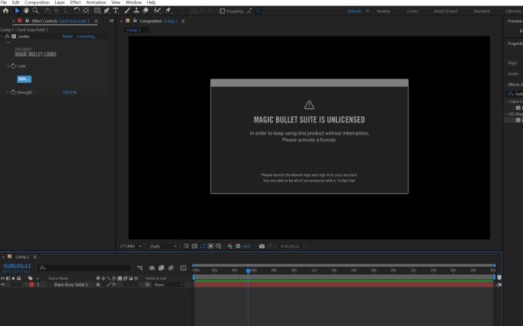Click the Reset link for Looks effect
The image size is (523, 326).
[x=68, y=36]
